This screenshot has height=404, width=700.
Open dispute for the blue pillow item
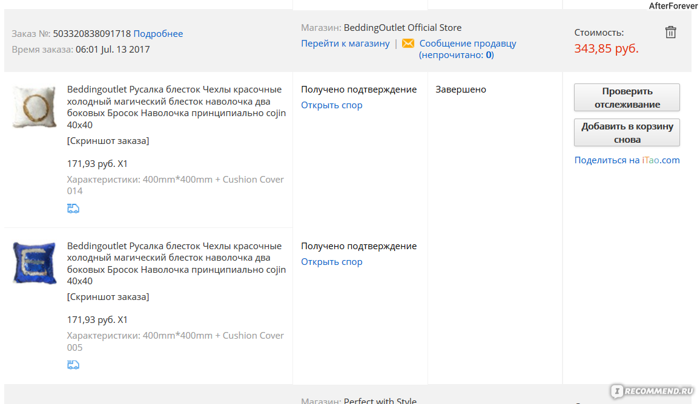331,262
